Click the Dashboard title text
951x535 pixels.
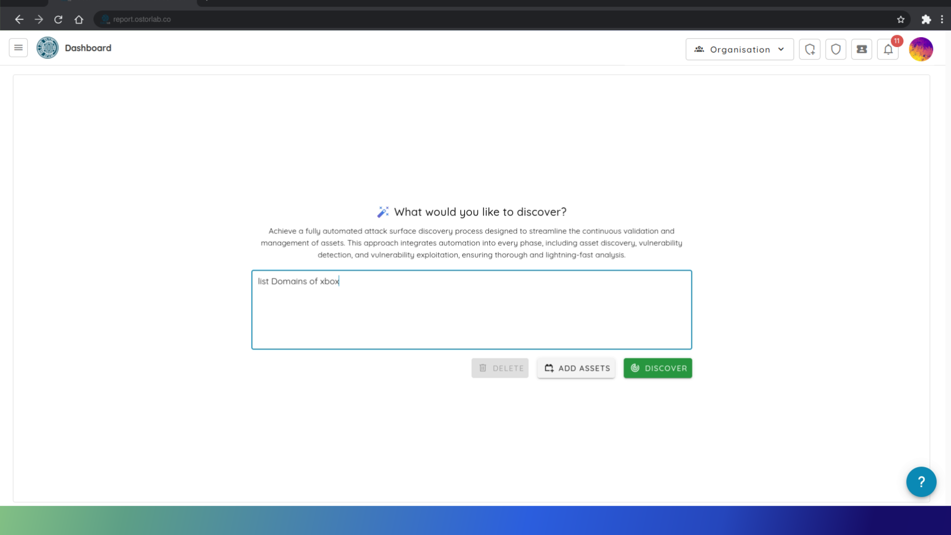[88, 48]
